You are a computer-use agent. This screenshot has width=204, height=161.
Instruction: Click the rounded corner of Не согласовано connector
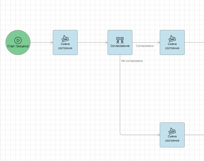[121, 134]
